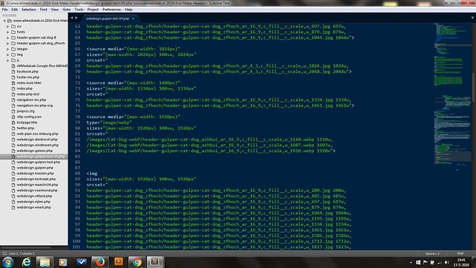Viewport: 476px width, 268px height.
Task: Expand the js folder
Action: [8, 61]
